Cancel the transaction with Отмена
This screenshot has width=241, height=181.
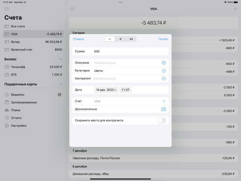click(79, 39)
